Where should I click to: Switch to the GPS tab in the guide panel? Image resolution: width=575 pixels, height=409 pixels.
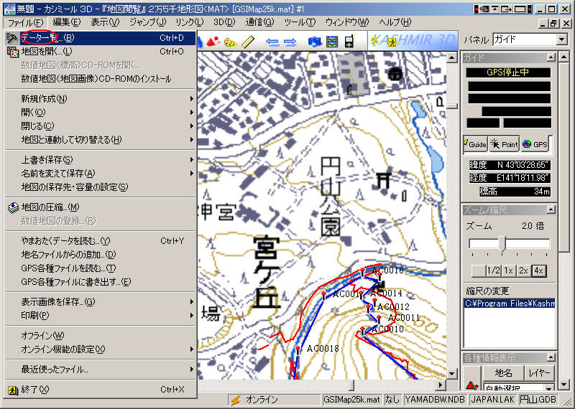(x=534, y=144)
